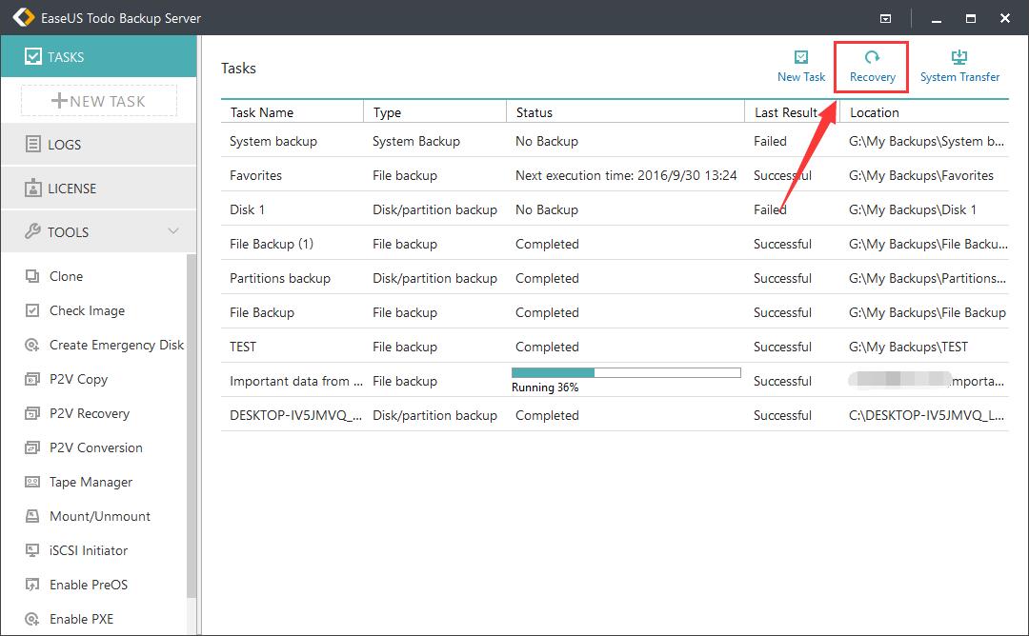Click Failed result for System backup
Screen dimensions: 1029x636
[770, 141]
